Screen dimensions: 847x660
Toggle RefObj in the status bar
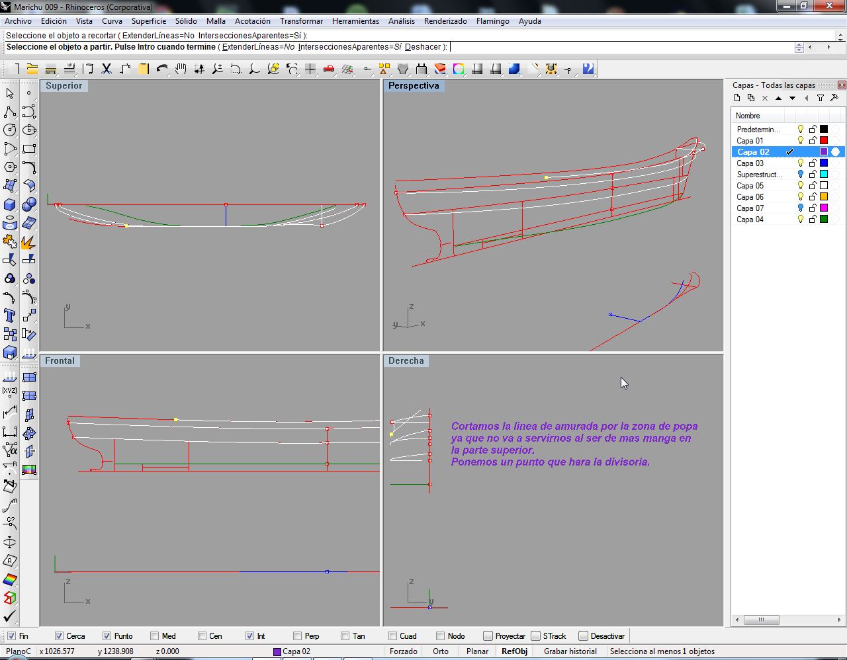[x=514, y=651]
